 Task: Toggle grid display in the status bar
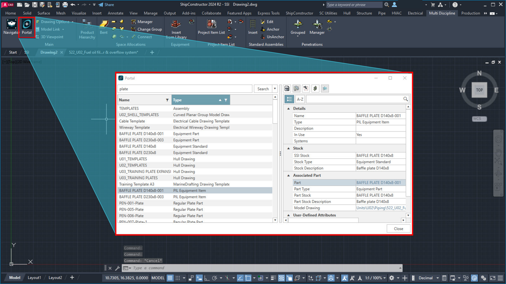(x=170, y=278)
